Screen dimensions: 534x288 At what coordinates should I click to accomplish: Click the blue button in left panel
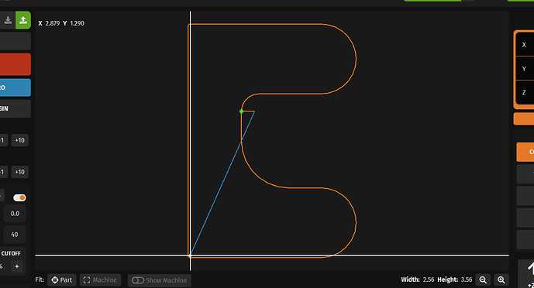(x=15, y=87)
